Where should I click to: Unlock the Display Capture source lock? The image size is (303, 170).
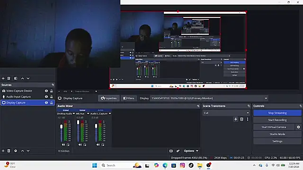coord(52,103)
